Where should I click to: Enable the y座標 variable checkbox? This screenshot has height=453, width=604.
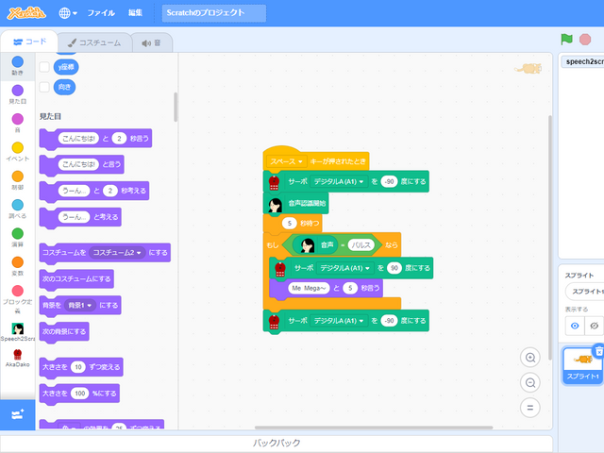[x=44, y=67]
